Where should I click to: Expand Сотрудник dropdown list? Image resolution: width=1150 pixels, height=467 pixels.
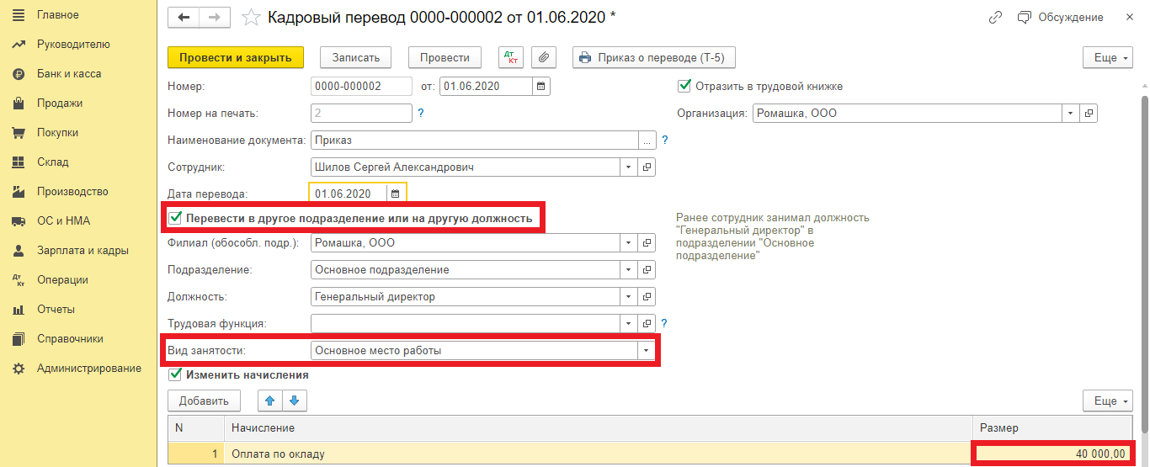(628, 167)
